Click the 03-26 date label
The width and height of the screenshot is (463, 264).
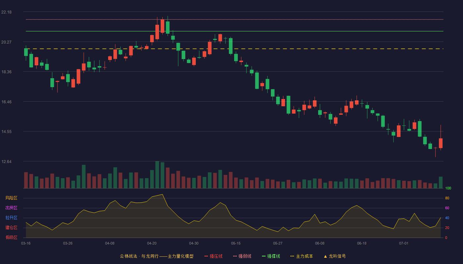68,243
